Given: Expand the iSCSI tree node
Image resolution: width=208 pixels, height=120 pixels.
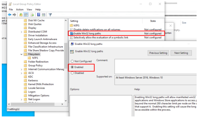Looking at the screenshot, I should pyautogui.click(x=21, y=73).
